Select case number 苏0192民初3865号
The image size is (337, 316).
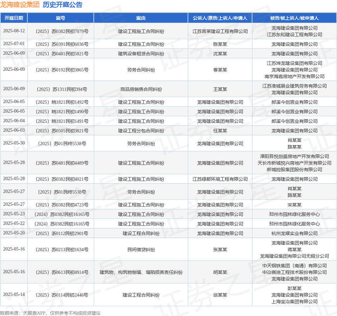pos(62,70)
